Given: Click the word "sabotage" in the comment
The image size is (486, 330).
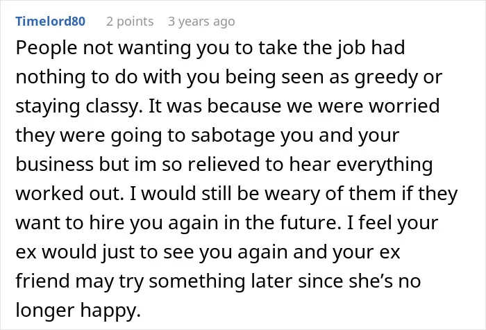Looking at the screenshot, I should coord(233,136).
